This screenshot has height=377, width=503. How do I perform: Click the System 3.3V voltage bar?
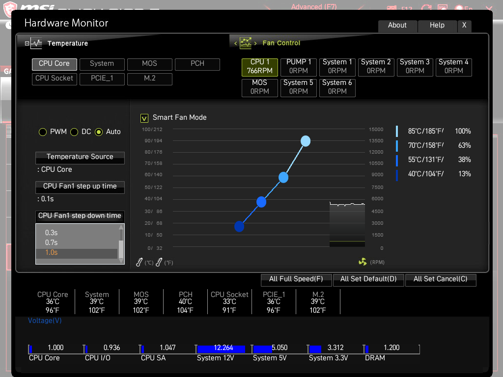pyautogui.click(x=315, y=349)
